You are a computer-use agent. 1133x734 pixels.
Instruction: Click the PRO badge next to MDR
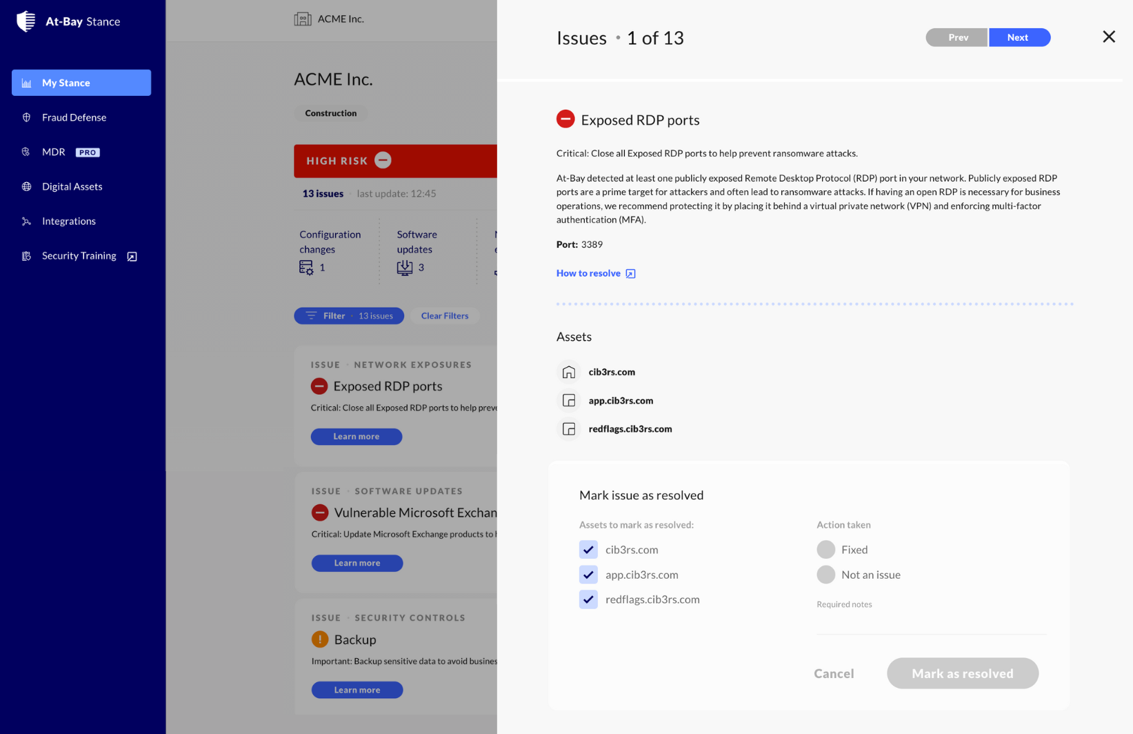pyautogui.click(x=88, y=152)
